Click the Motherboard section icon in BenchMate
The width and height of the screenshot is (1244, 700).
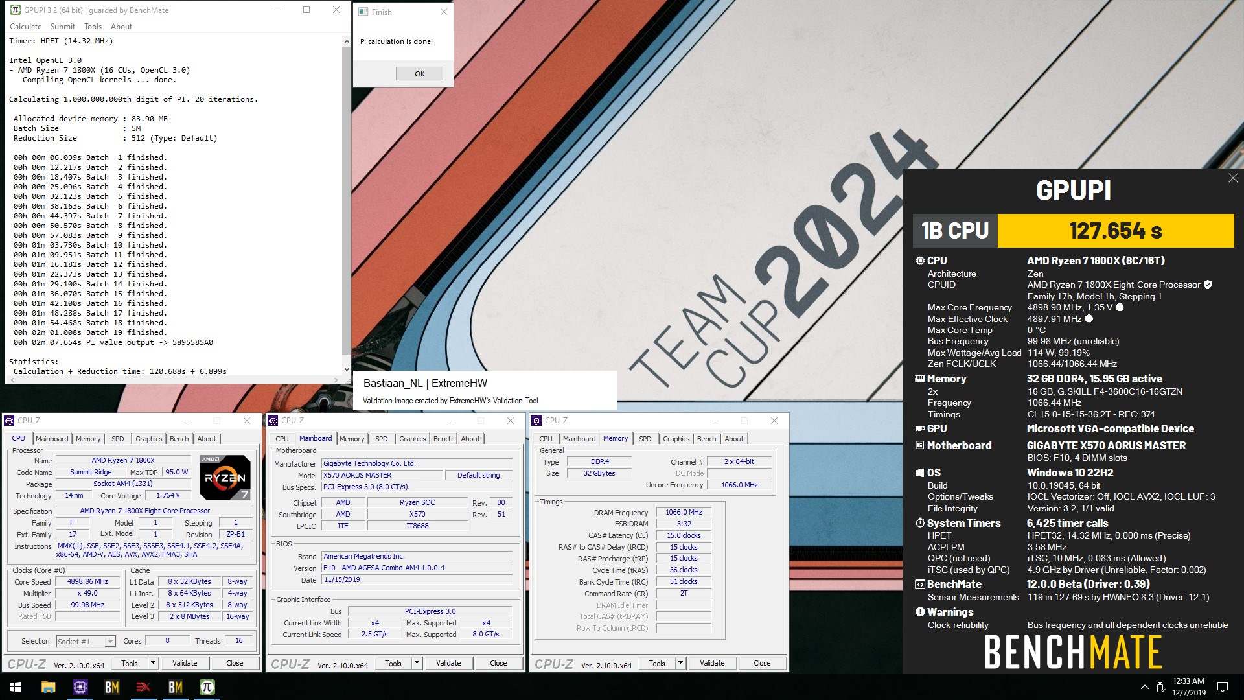pyautogui.click(x=919, y=445)
